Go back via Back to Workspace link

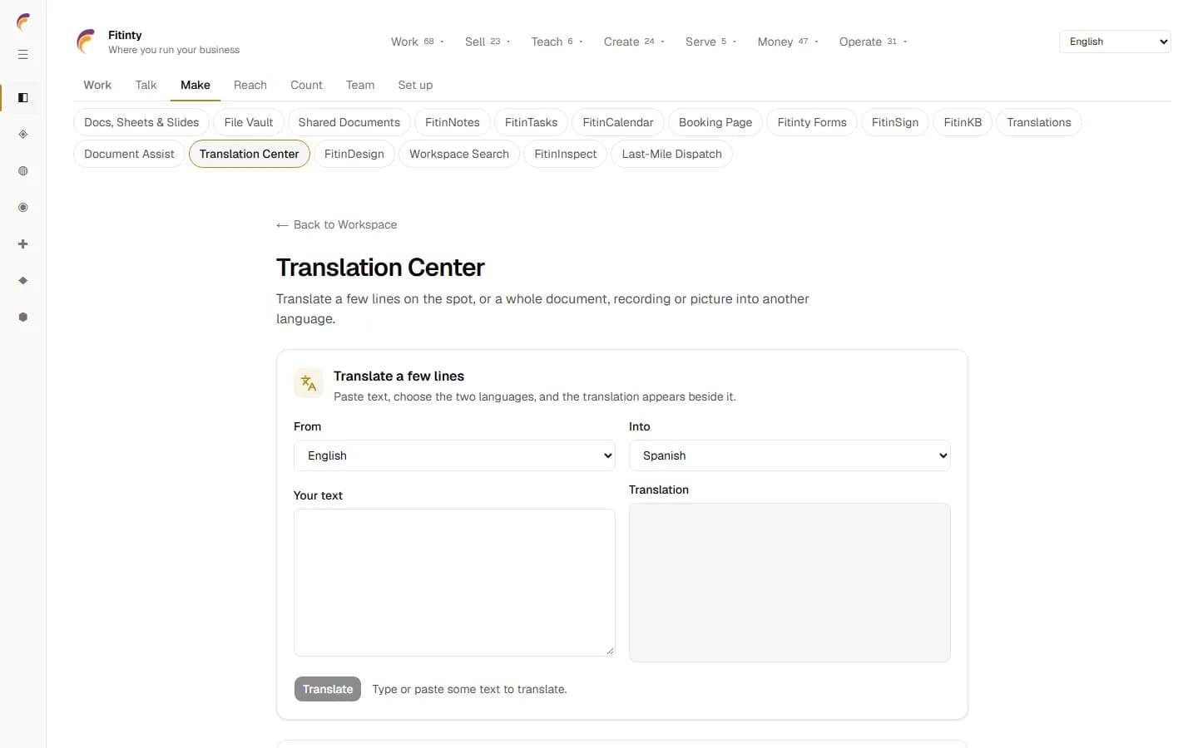point(337,224)
